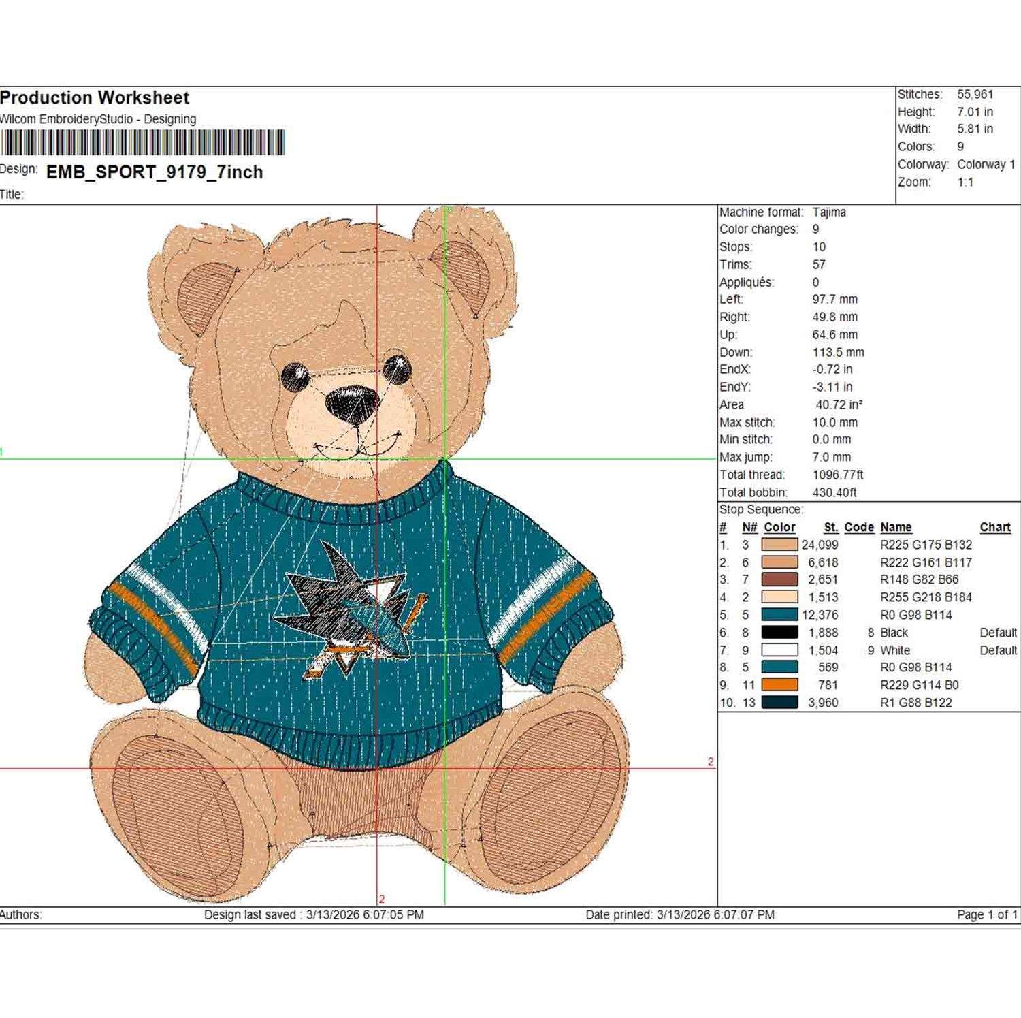1021x1018 pixels.
Task: Select the pale R255 G218 B184 swatch
Action: (x=779, y=597)
